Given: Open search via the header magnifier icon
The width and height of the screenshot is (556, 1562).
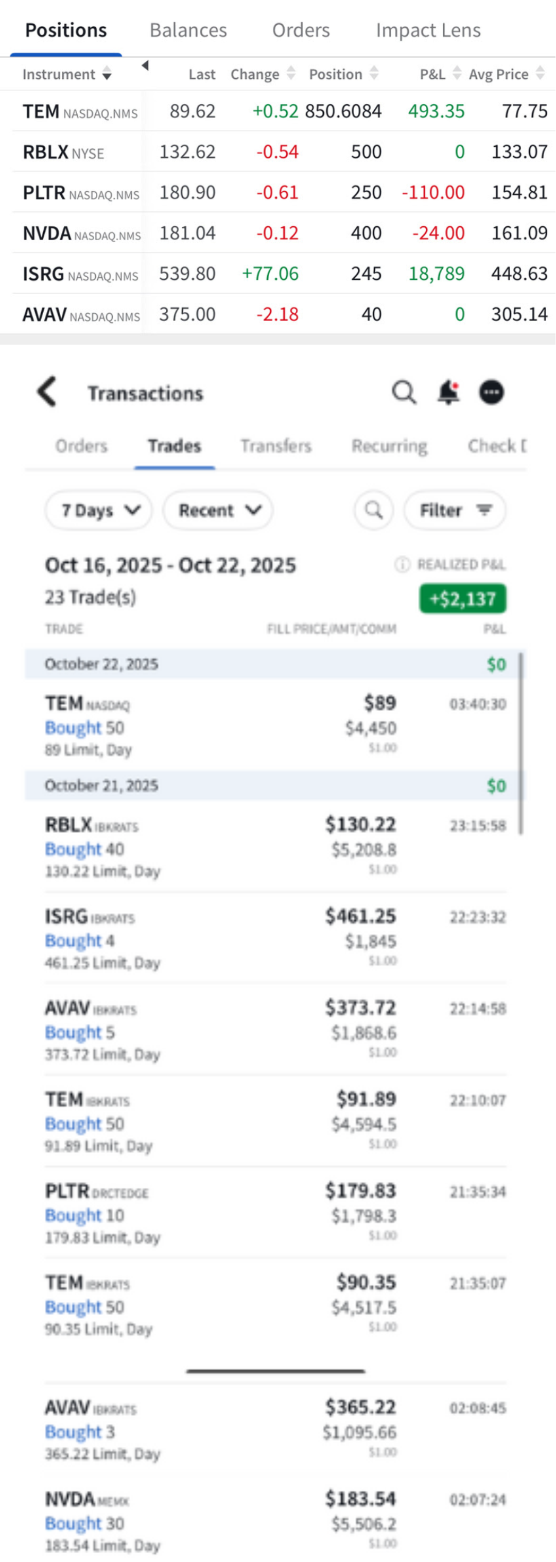Looking at the screenshot, I should click(404, 392).
